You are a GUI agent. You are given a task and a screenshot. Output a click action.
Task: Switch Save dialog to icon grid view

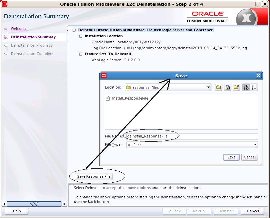(x=246, y=87)
